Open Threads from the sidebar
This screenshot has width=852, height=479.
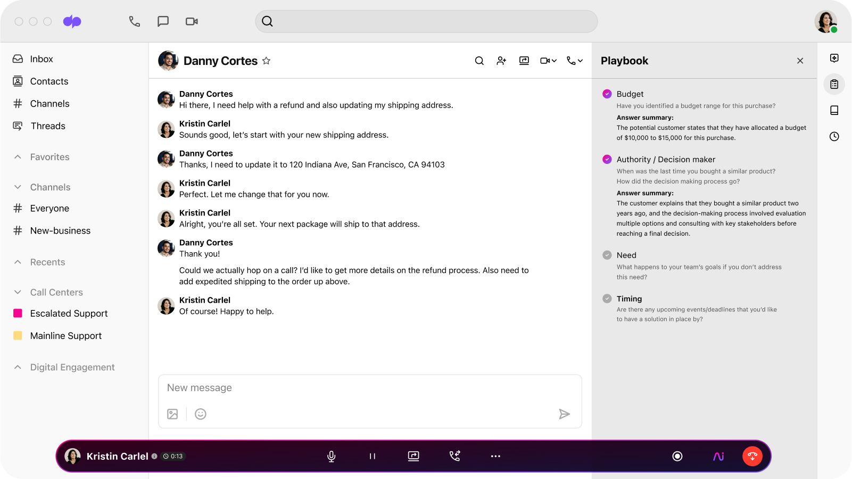(48, 126)
